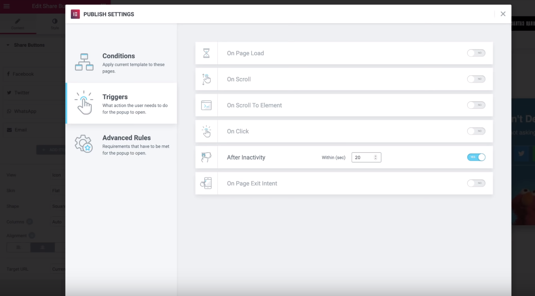Click the On Scroll To Element icon
The width and height of the screenshot is (535, 296).
point(206,105)
